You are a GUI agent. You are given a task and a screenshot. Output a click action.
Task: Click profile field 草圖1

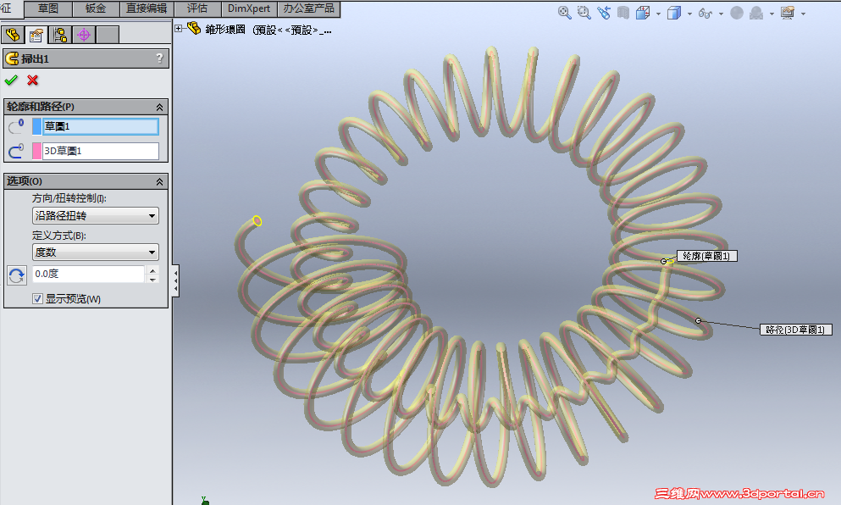pos(100,126)
